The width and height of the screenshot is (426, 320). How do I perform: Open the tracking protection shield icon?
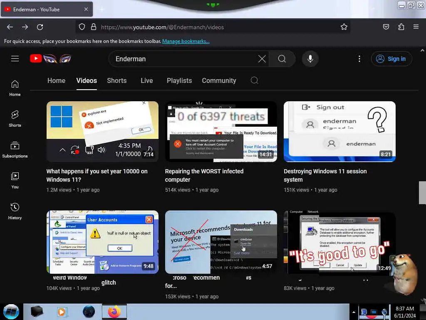click(82, 27)
